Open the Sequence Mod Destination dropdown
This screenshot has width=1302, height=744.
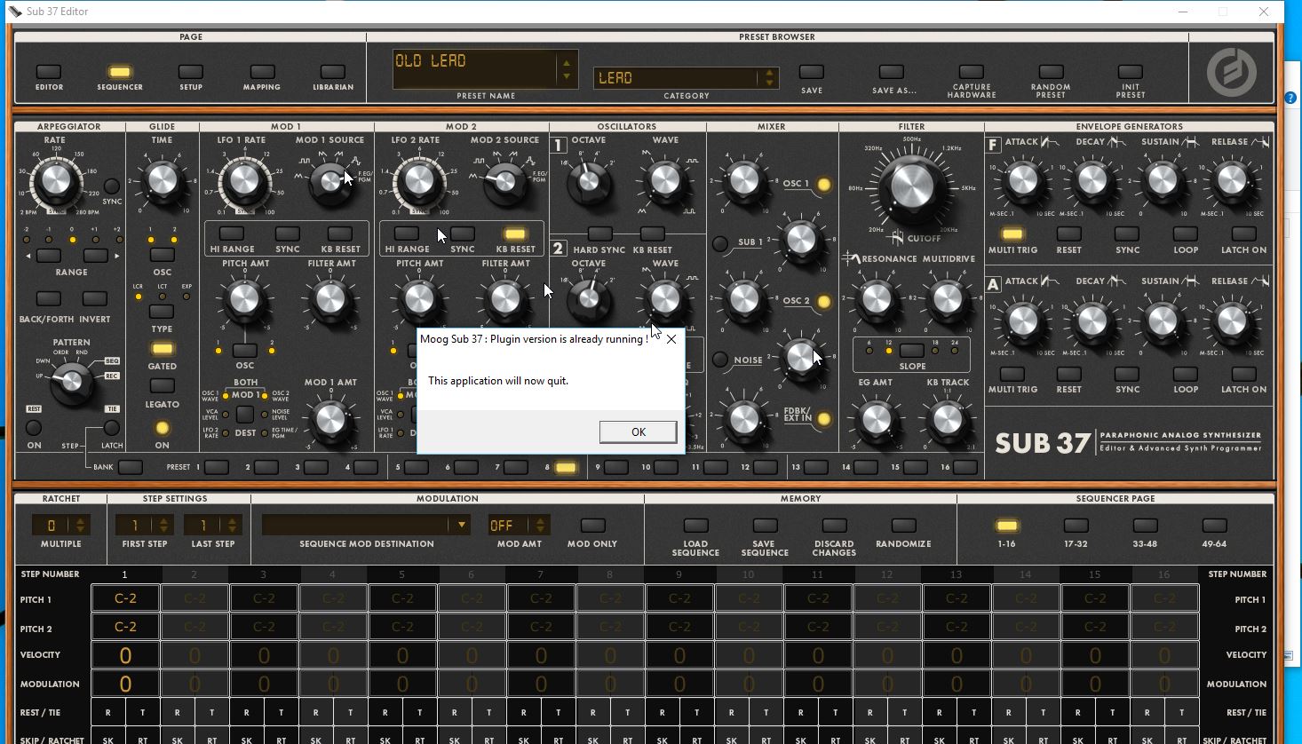pyautogui.click(x=461, y=524)
